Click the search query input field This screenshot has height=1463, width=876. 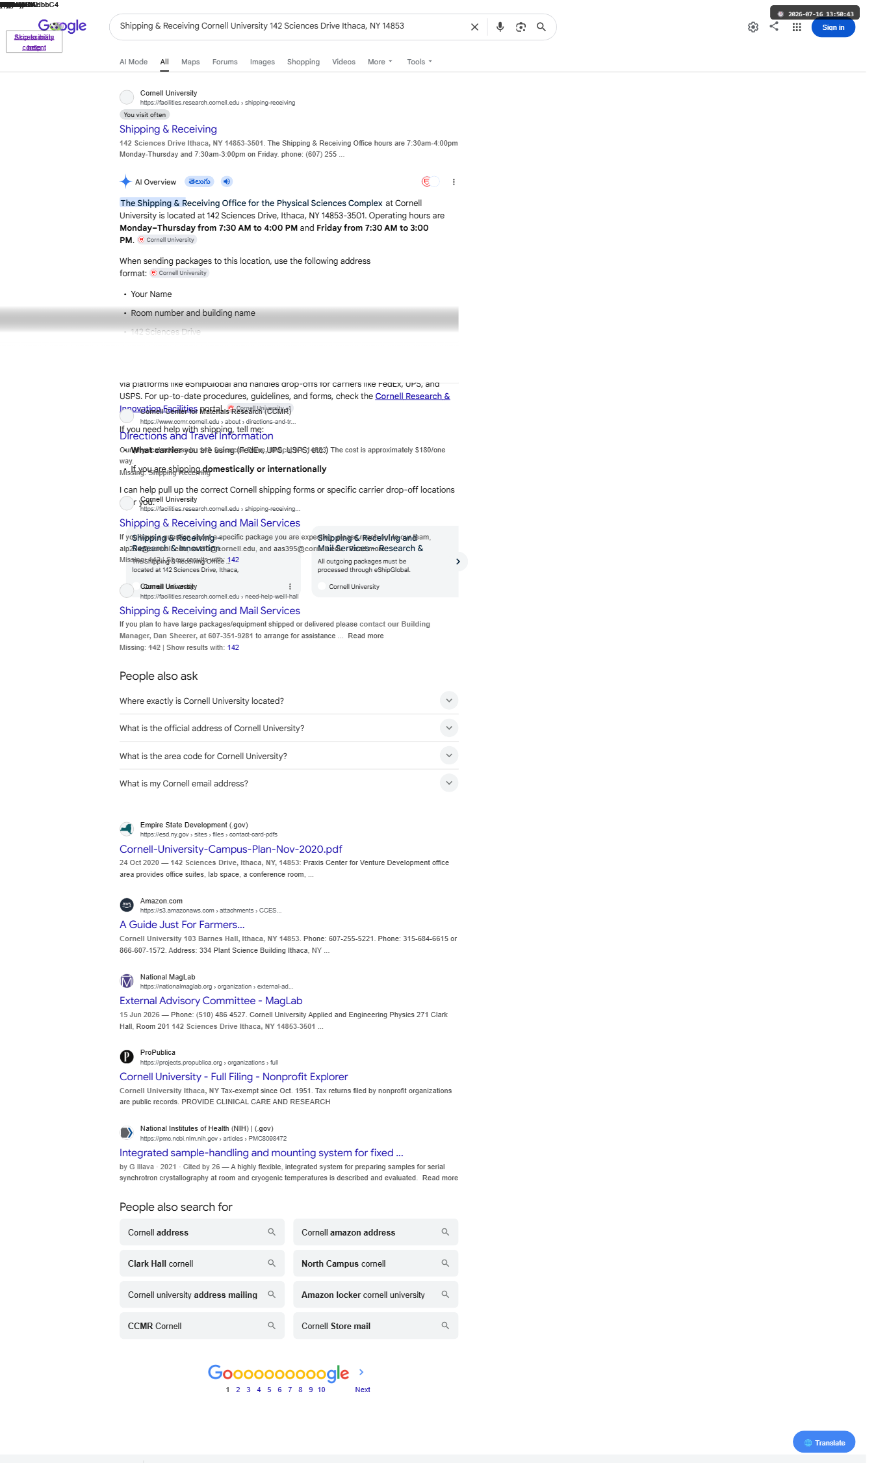pyautogui.click(x=289, y=26)
